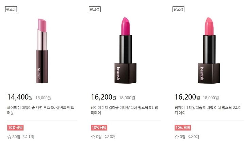Click 10% 혜택 tag under 02.러키 데이 product
Viewport: 245px width, 143px height.
[x=183, y=128]
